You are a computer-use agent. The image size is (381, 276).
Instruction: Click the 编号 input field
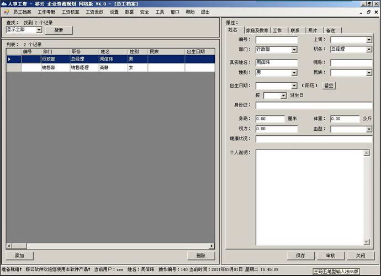277,40
